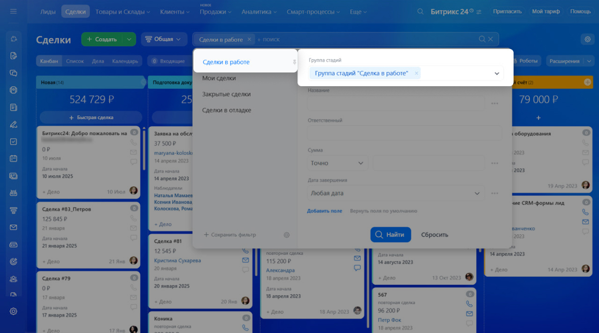Screen dimensions: 599x333
Task: Click the Найти search button
Action: 391,235
